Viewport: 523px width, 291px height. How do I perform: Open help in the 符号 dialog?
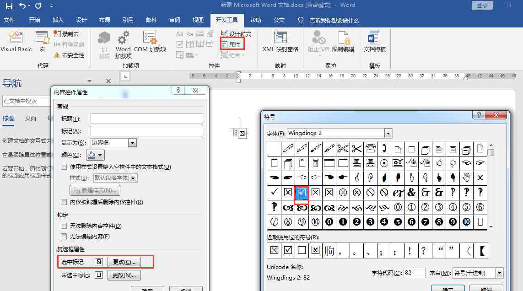click(x=479, y=115)
